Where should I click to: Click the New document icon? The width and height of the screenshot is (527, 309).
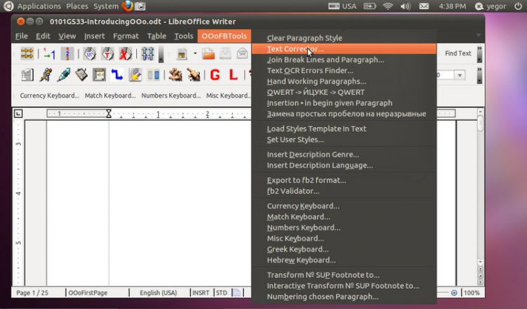[182, 54]
